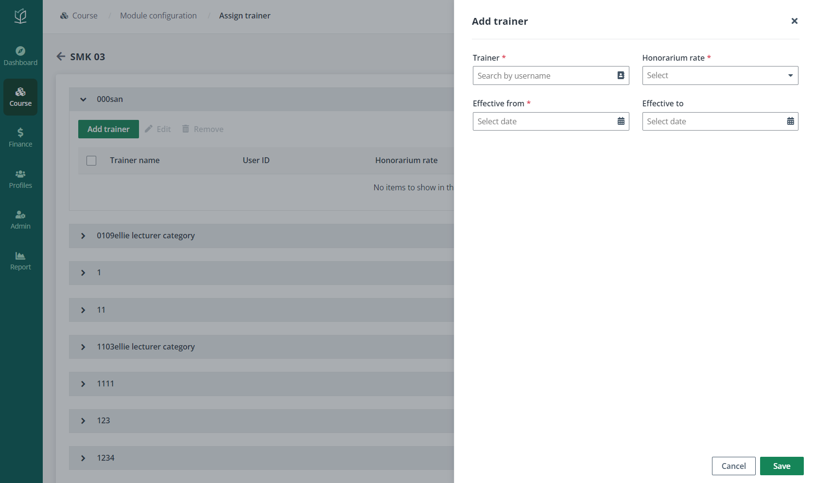Viewport: 815px width, 483px height.
Task: Expand the 123 section
Action: (x=83, y=421)
